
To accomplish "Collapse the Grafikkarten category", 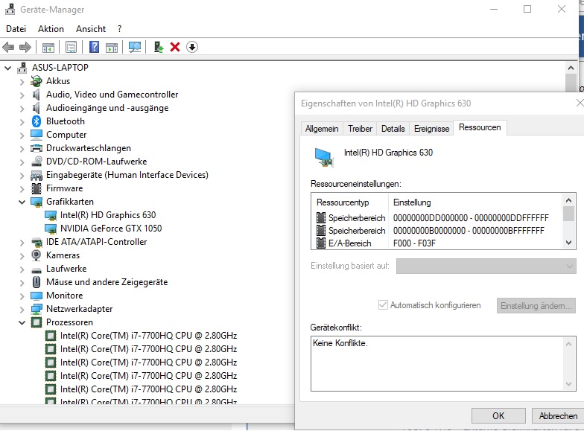I will (x=22, y=202).
